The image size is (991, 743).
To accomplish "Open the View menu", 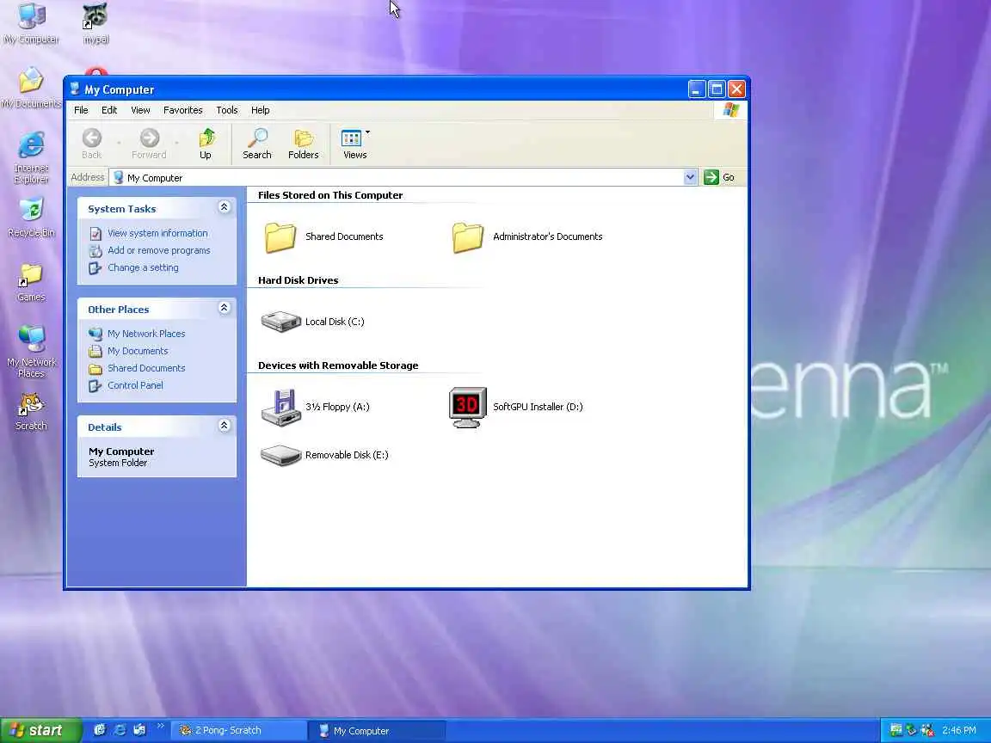I will pyautogui.click(x=140, y=110).
